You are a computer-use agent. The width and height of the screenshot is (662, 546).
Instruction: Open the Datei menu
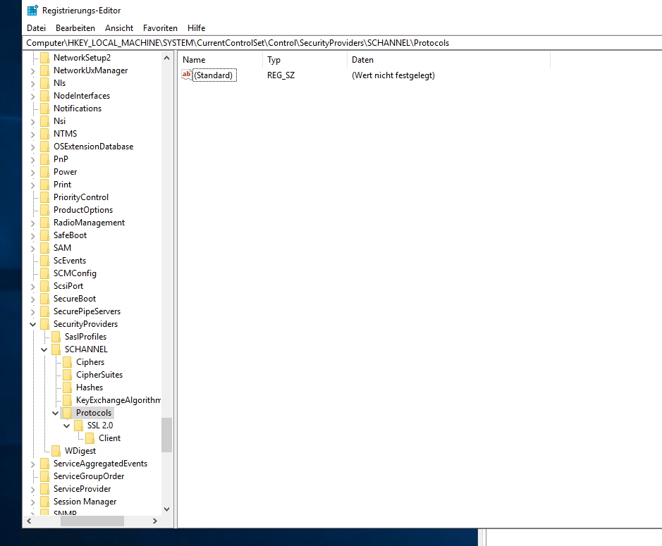[x=36, y=28]
